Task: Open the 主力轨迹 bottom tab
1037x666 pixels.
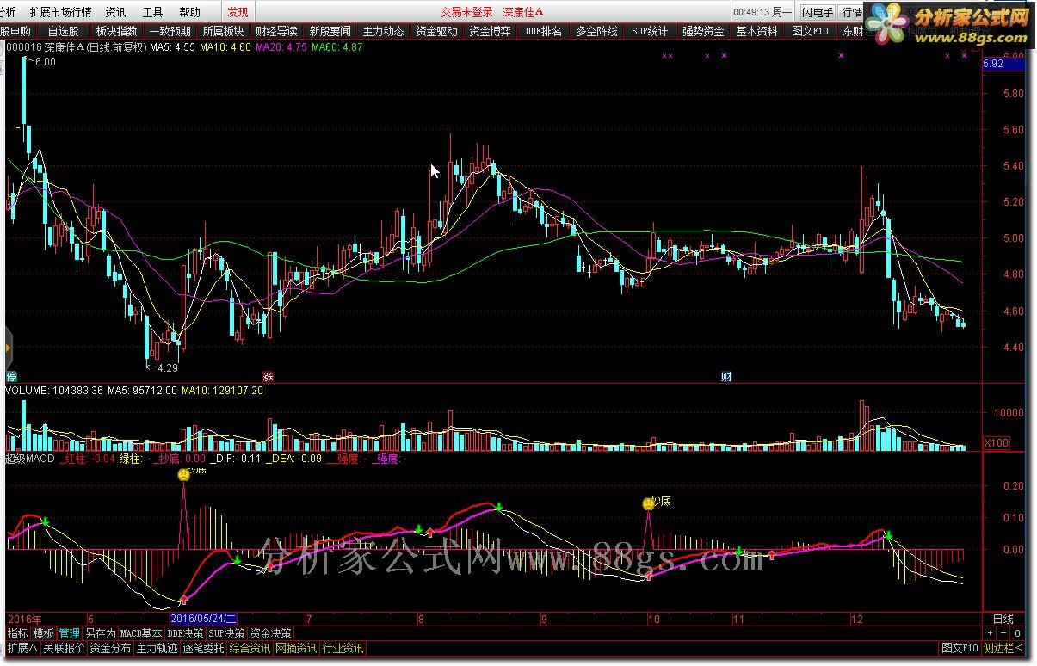Action: (x=157, y=648)
